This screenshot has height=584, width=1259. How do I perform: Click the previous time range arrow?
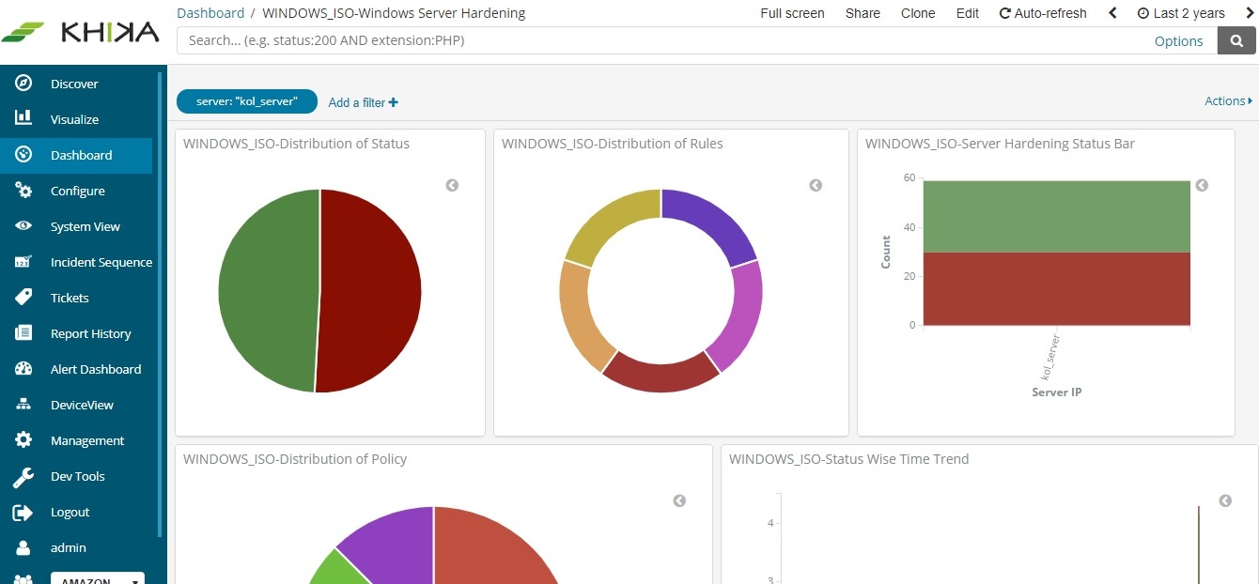click(1113, 13)
